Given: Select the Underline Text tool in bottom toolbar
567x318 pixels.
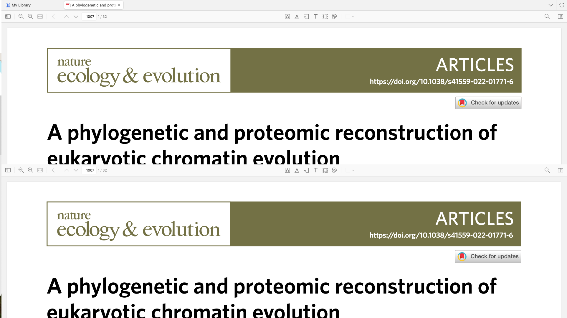Looking at the screenshot, I should tap(297, 170).
